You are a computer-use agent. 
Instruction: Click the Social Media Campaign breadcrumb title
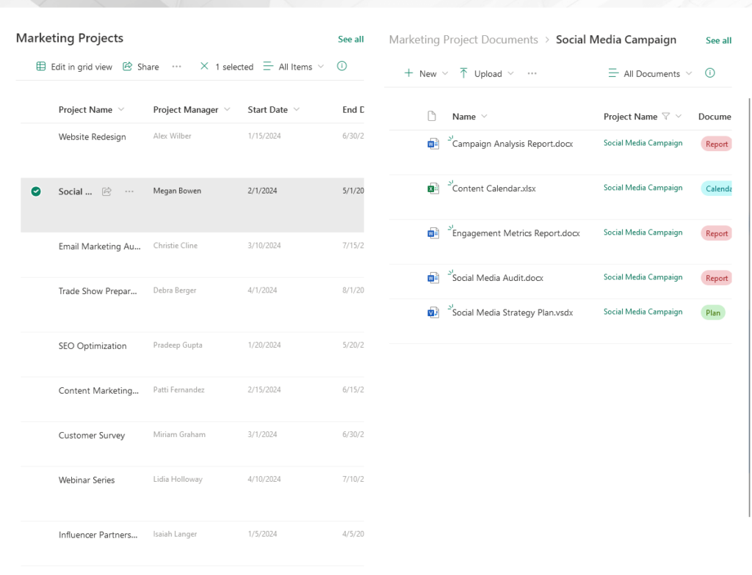click(x=616, y=40)
